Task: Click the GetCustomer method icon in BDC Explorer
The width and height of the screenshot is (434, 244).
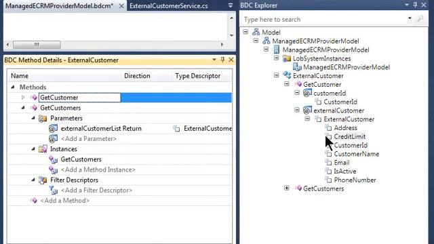Action: [x=298, y=84]
